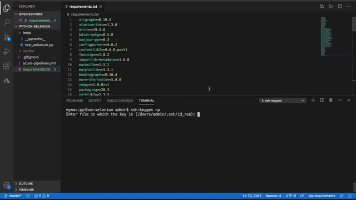Screen dimensions: 356x200
Task: Change end of line sequence LF
Action: [302, 196]
